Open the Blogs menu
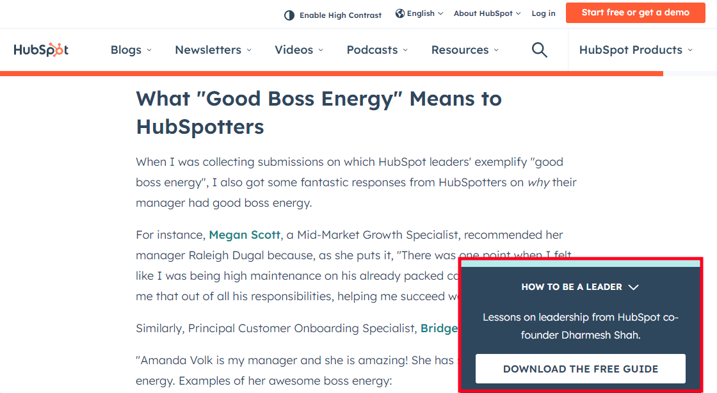Screen dimensions: 717x393 (131, 50)
